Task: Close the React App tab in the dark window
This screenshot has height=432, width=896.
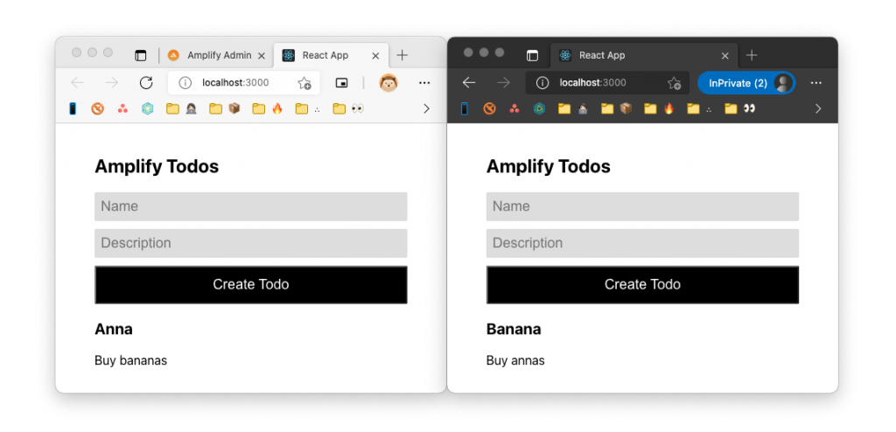Action: tap(725, 55)
